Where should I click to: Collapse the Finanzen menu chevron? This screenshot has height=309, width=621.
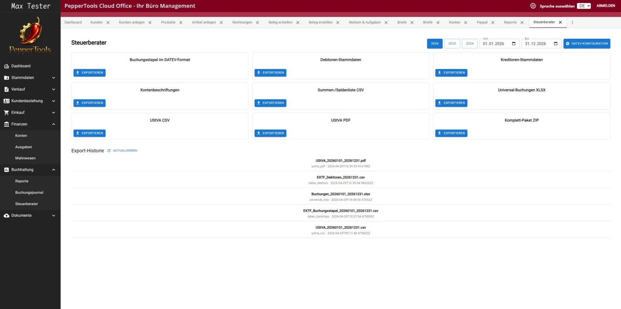click(x=54, y=124)
